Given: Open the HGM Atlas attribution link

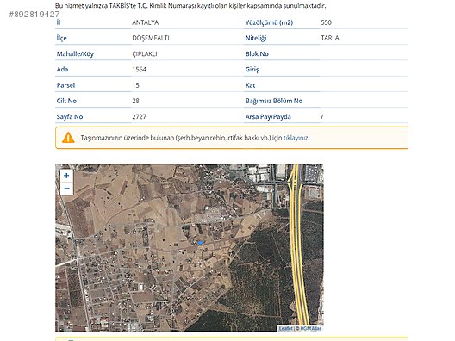Looking at the screenshot, I should coord(310,328).
